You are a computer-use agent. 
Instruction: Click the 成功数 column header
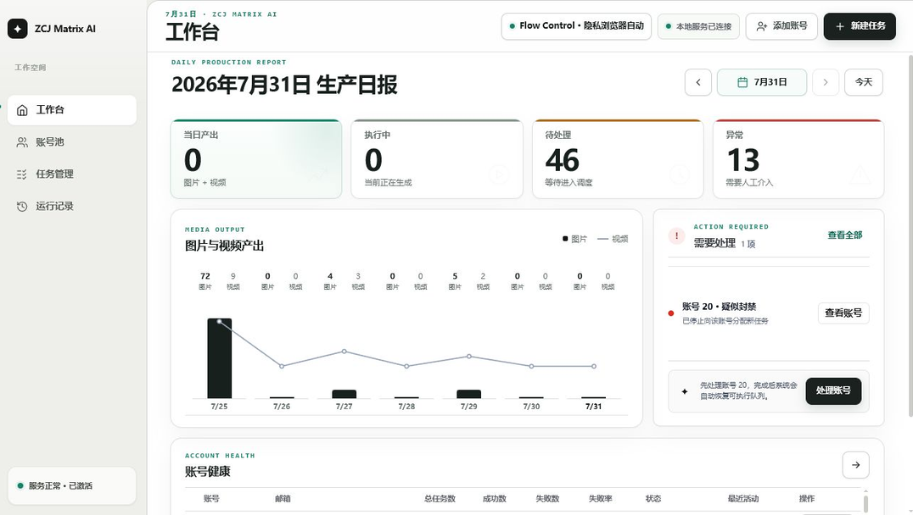click(495, 499)
